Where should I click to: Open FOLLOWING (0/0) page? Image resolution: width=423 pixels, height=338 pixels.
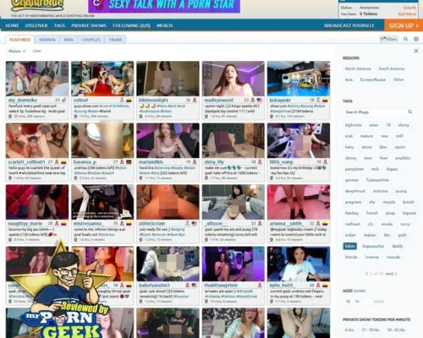(x=131, y=25)
